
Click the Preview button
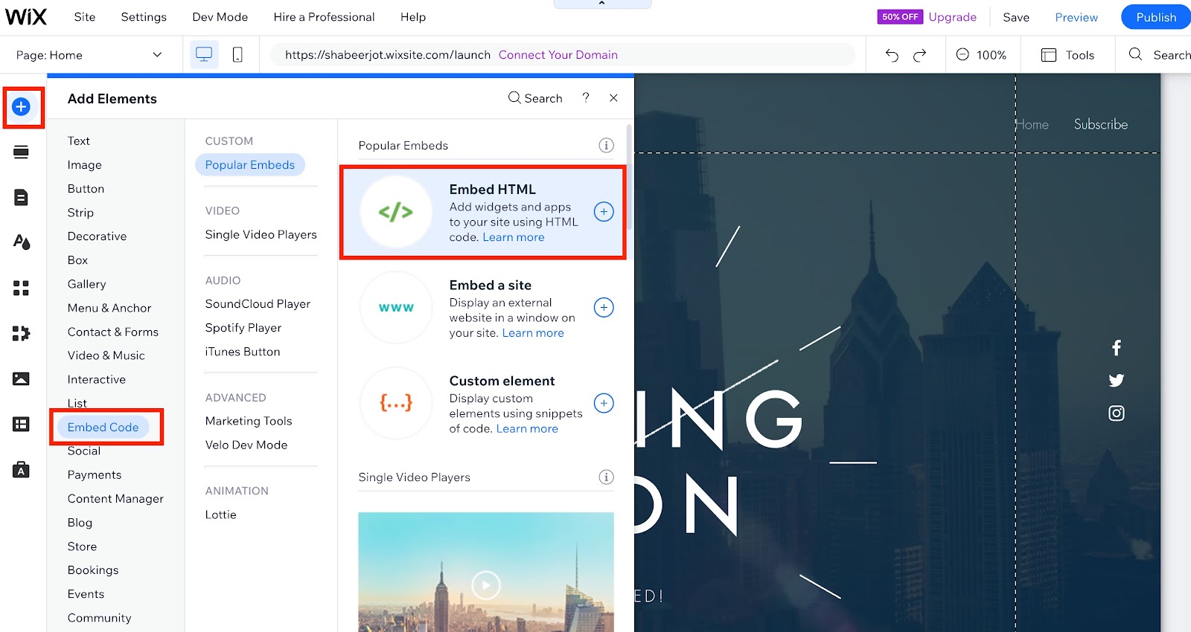(1076, 17)
